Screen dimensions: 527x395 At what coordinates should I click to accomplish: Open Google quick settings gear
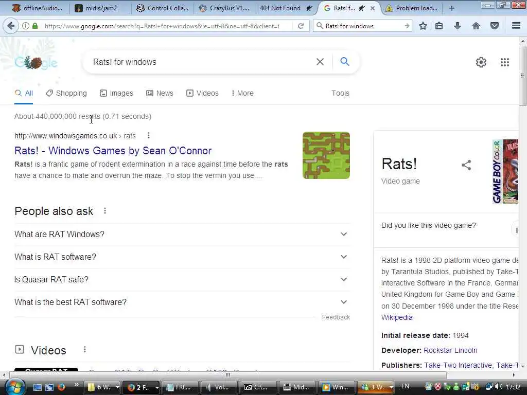pos(481,62)
